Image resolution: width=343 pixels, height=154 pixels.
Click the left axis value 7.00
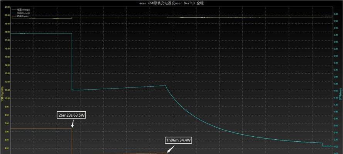8,123
